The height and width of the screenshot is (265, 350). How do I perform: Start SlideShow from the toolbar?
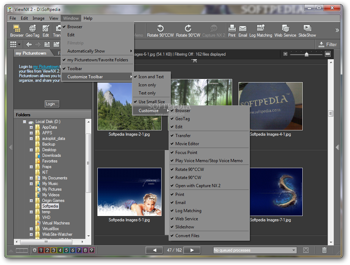(x=307, y=31)
